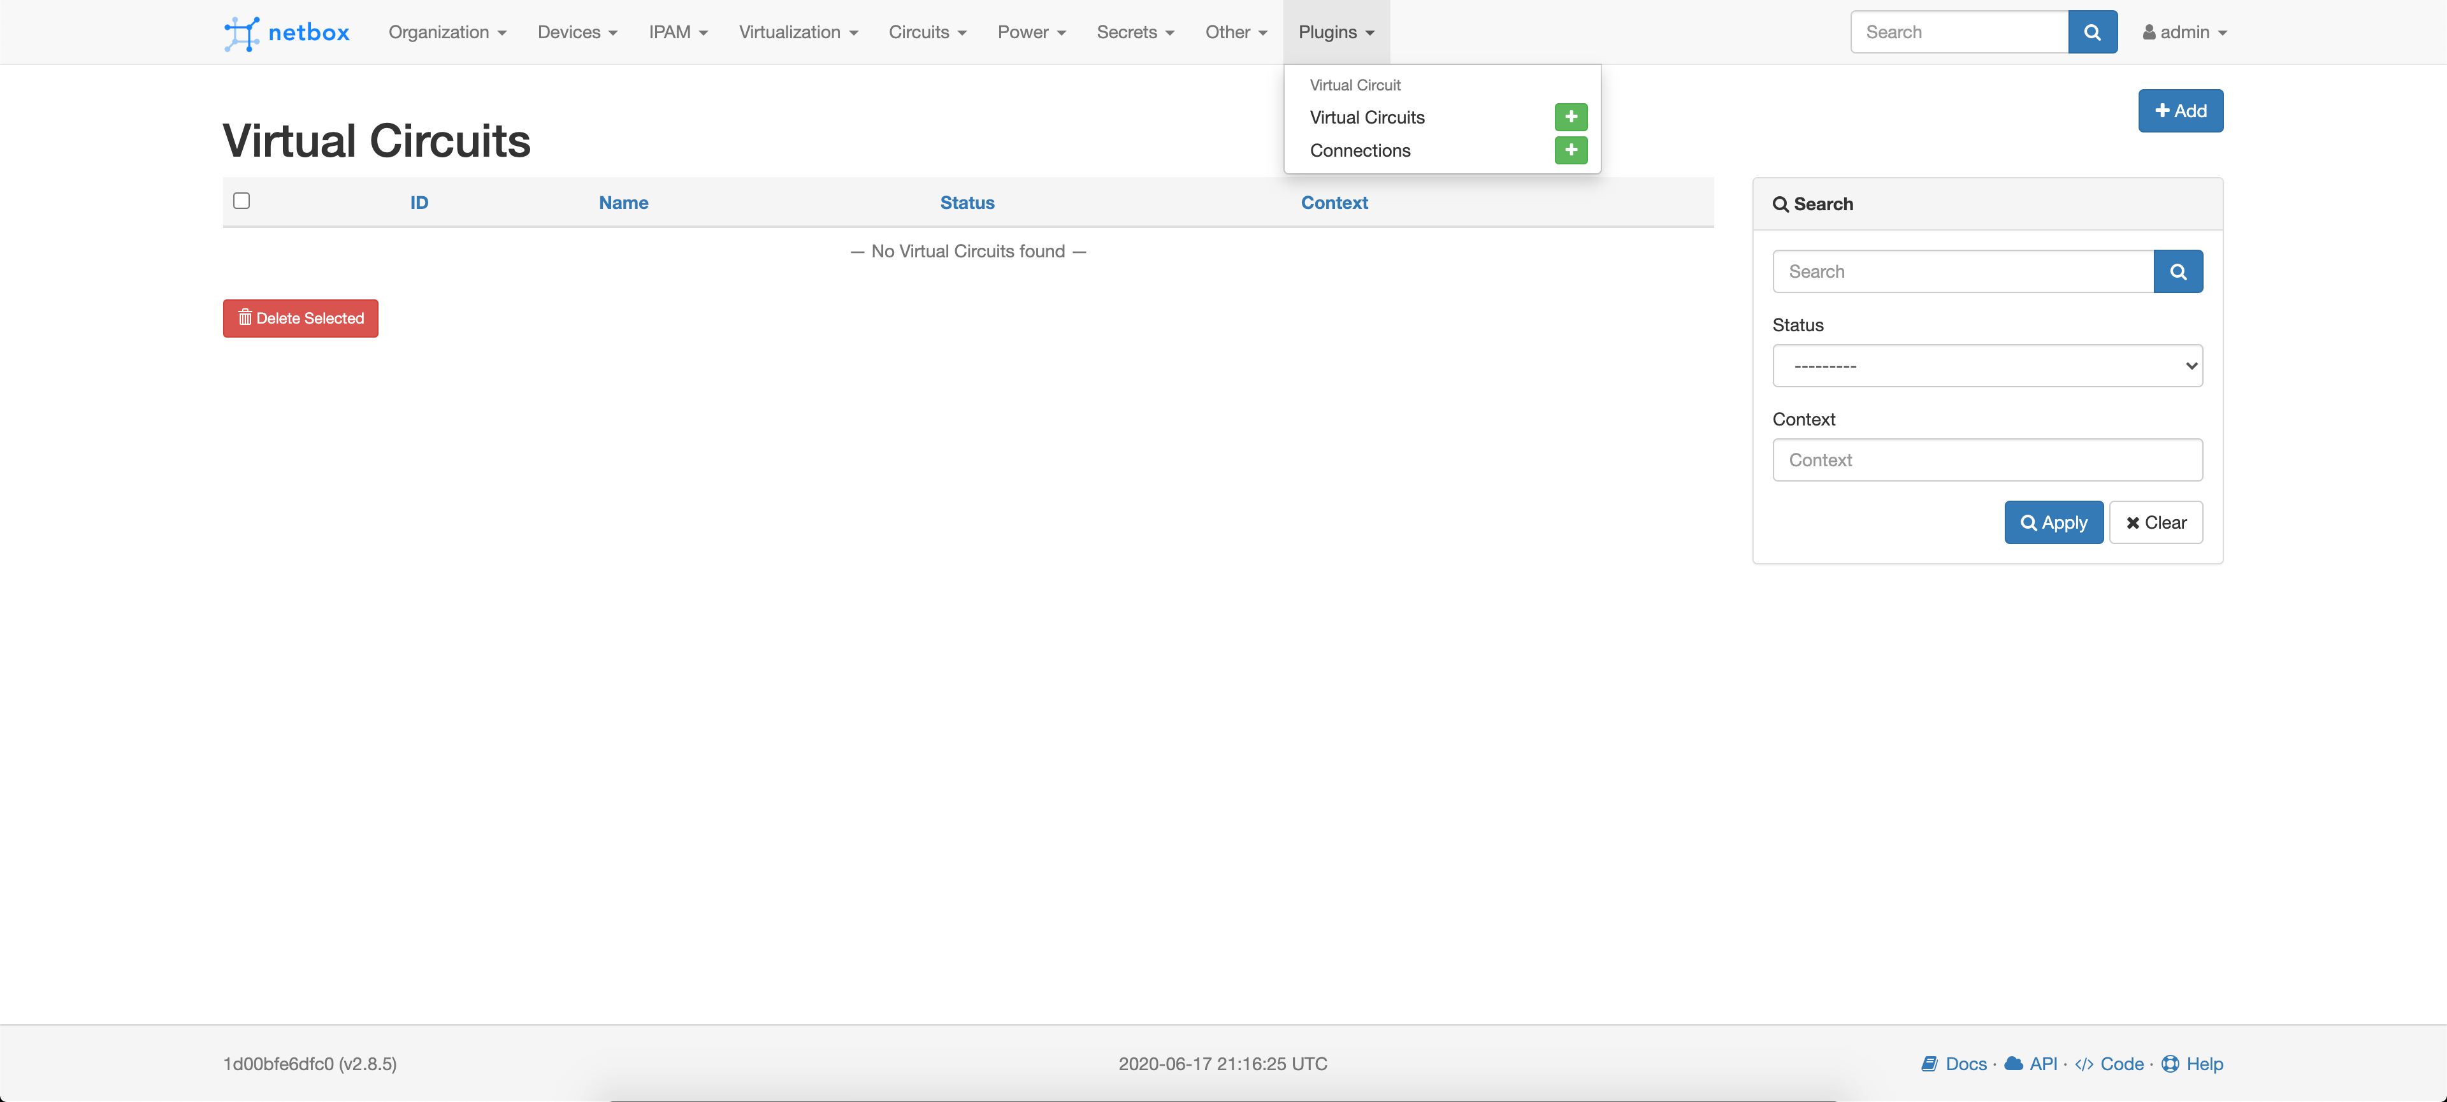This screenshot has height=1102, width=2447.
Task: Open the Status filter dropdown
Action: 1986,366
